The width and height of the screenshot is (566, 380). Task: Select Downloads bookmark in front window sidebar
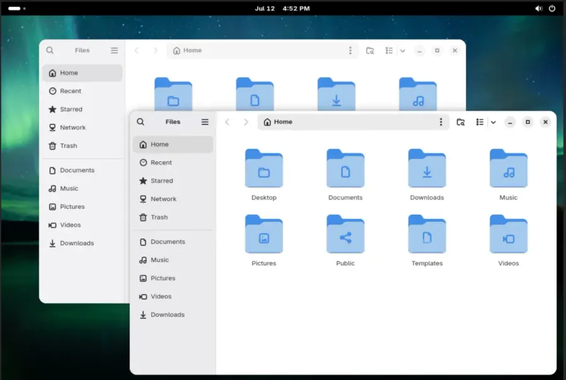pyautogui.click(x=172, y=315)
